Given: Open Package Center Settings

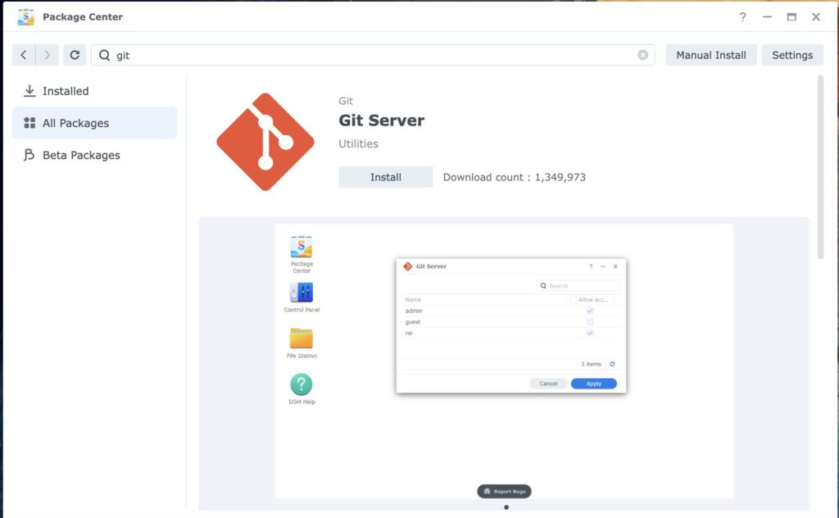Looking at the screenshot, I should (792, 55).
